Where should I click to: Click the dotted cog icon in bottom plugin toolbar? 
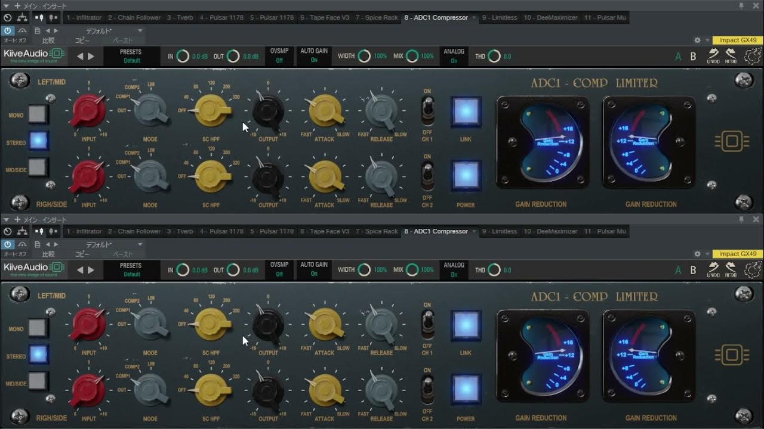click(751, 270)
